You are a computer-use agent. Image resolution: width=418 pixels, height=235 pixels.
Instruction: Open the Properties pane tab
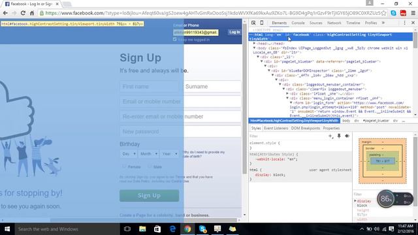click(x=331, y=128)
